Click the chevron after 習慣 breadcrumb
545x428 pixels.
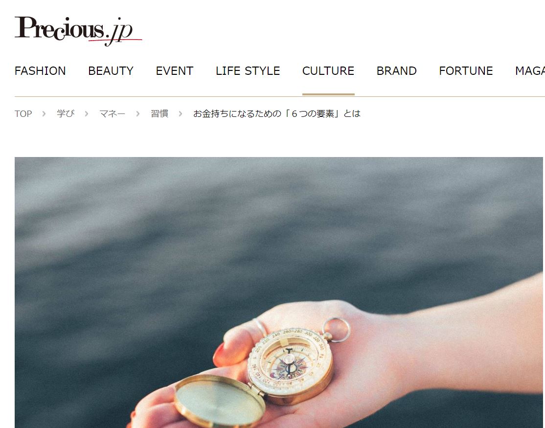(181, 113)
